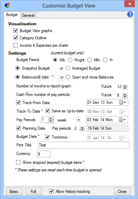Click the blue help question mark icon
Screen dimensions: 138x199
click(x=130, y=14)
